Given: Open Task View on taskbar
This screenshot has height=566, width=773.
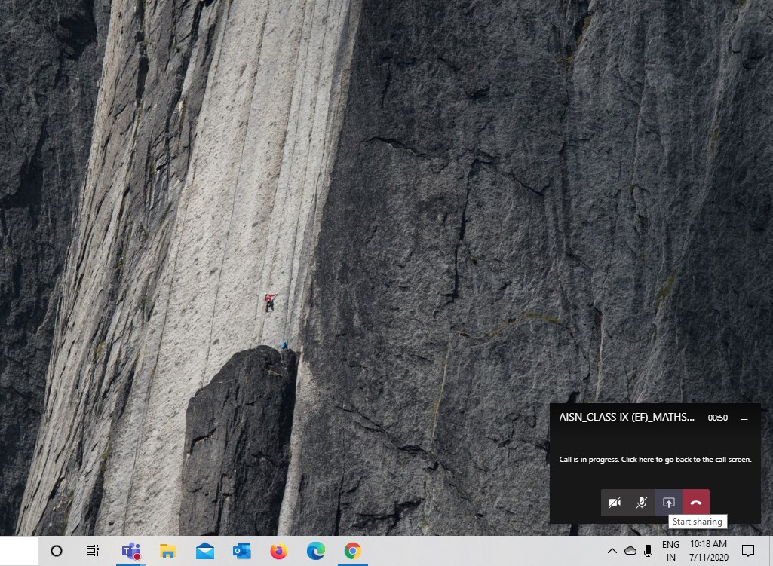Looking at the screenshot, I should click(93, 551).
